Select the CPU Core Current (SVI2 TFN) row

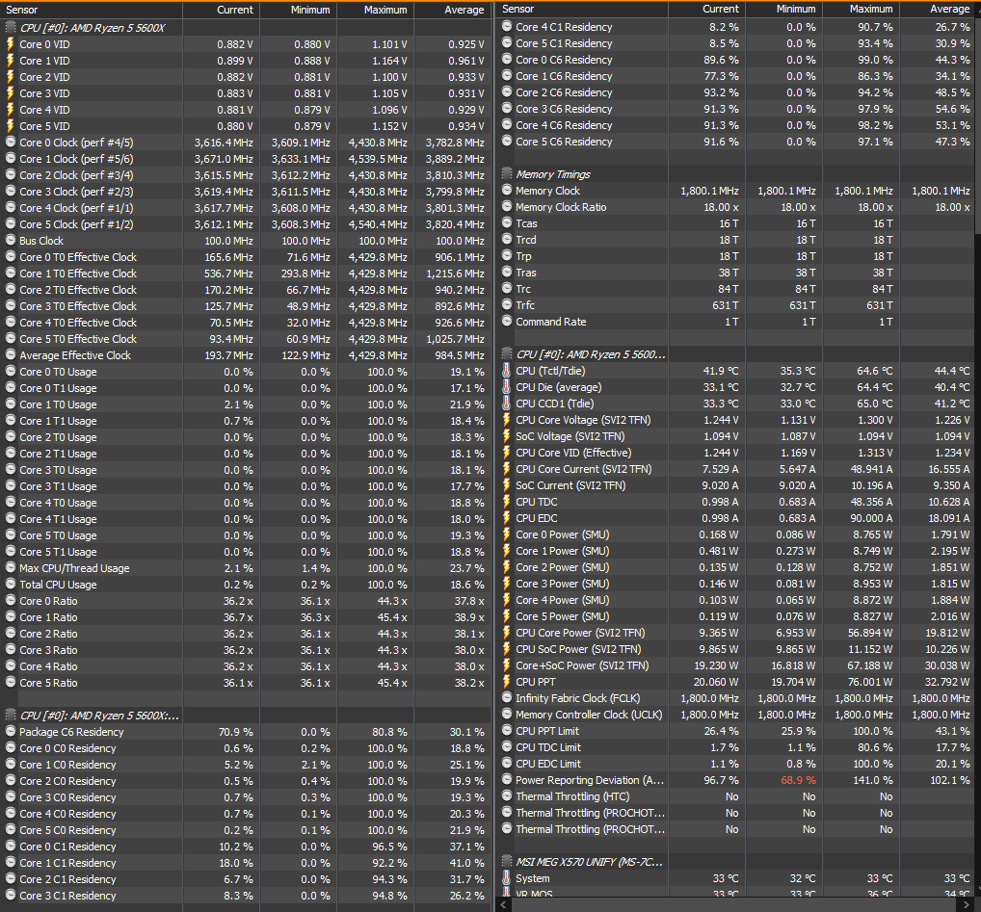coord(736,469)
